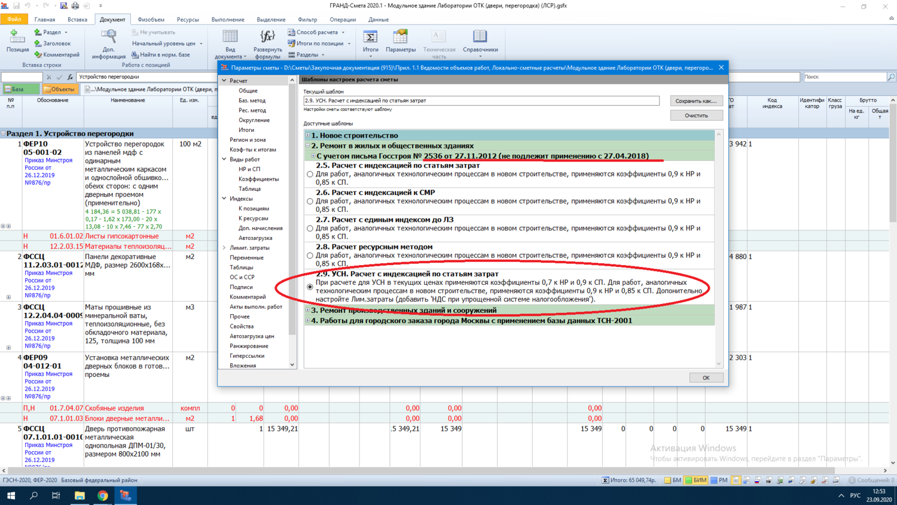Open the Итоги sigma icon
This screenshot has width=897, height=505.
370,37
